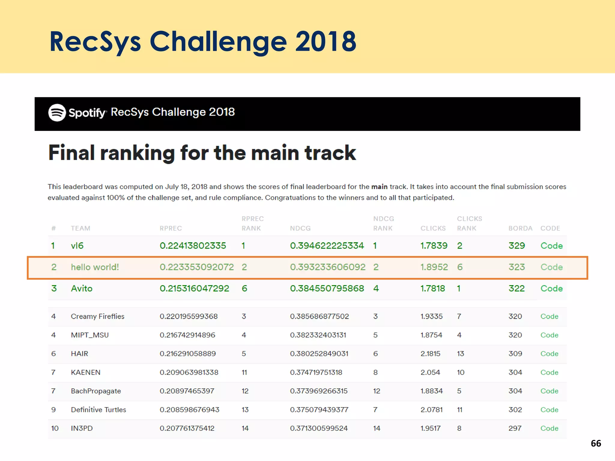Click RPREC value 0.22413802335
The height and width of the screenshot is (461, 615).
pyautogui.click(x=193, y=246)
